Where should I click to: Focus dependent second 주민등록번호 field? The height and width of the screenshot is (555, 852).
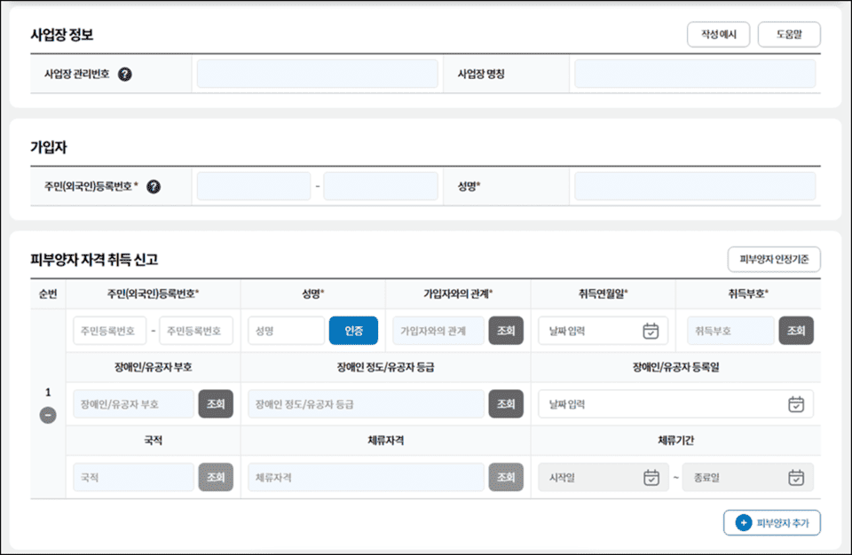(195, 331)
